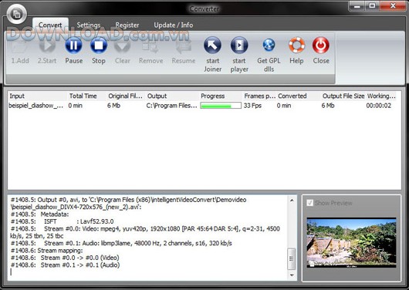The height and width of the screenshot is (290, 409).
Task: Launch the start Joiner tool
Action: tap(212, 46)
